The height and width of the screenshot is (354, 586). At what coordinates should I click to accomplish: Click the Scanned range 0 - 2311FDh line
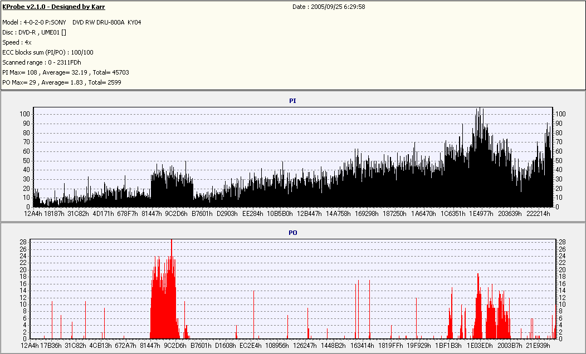pos(42,62)
